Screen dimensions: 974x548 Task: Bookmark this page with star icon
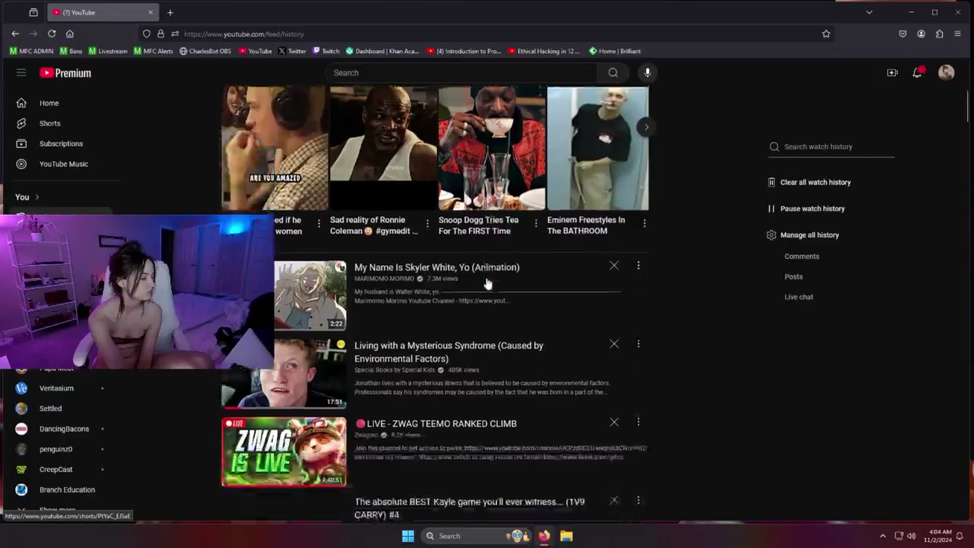click(826, 34)
